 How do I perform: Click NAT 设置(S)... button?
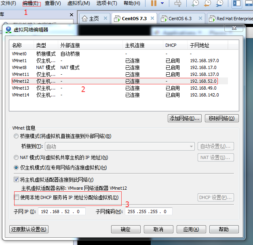[215, 157]
